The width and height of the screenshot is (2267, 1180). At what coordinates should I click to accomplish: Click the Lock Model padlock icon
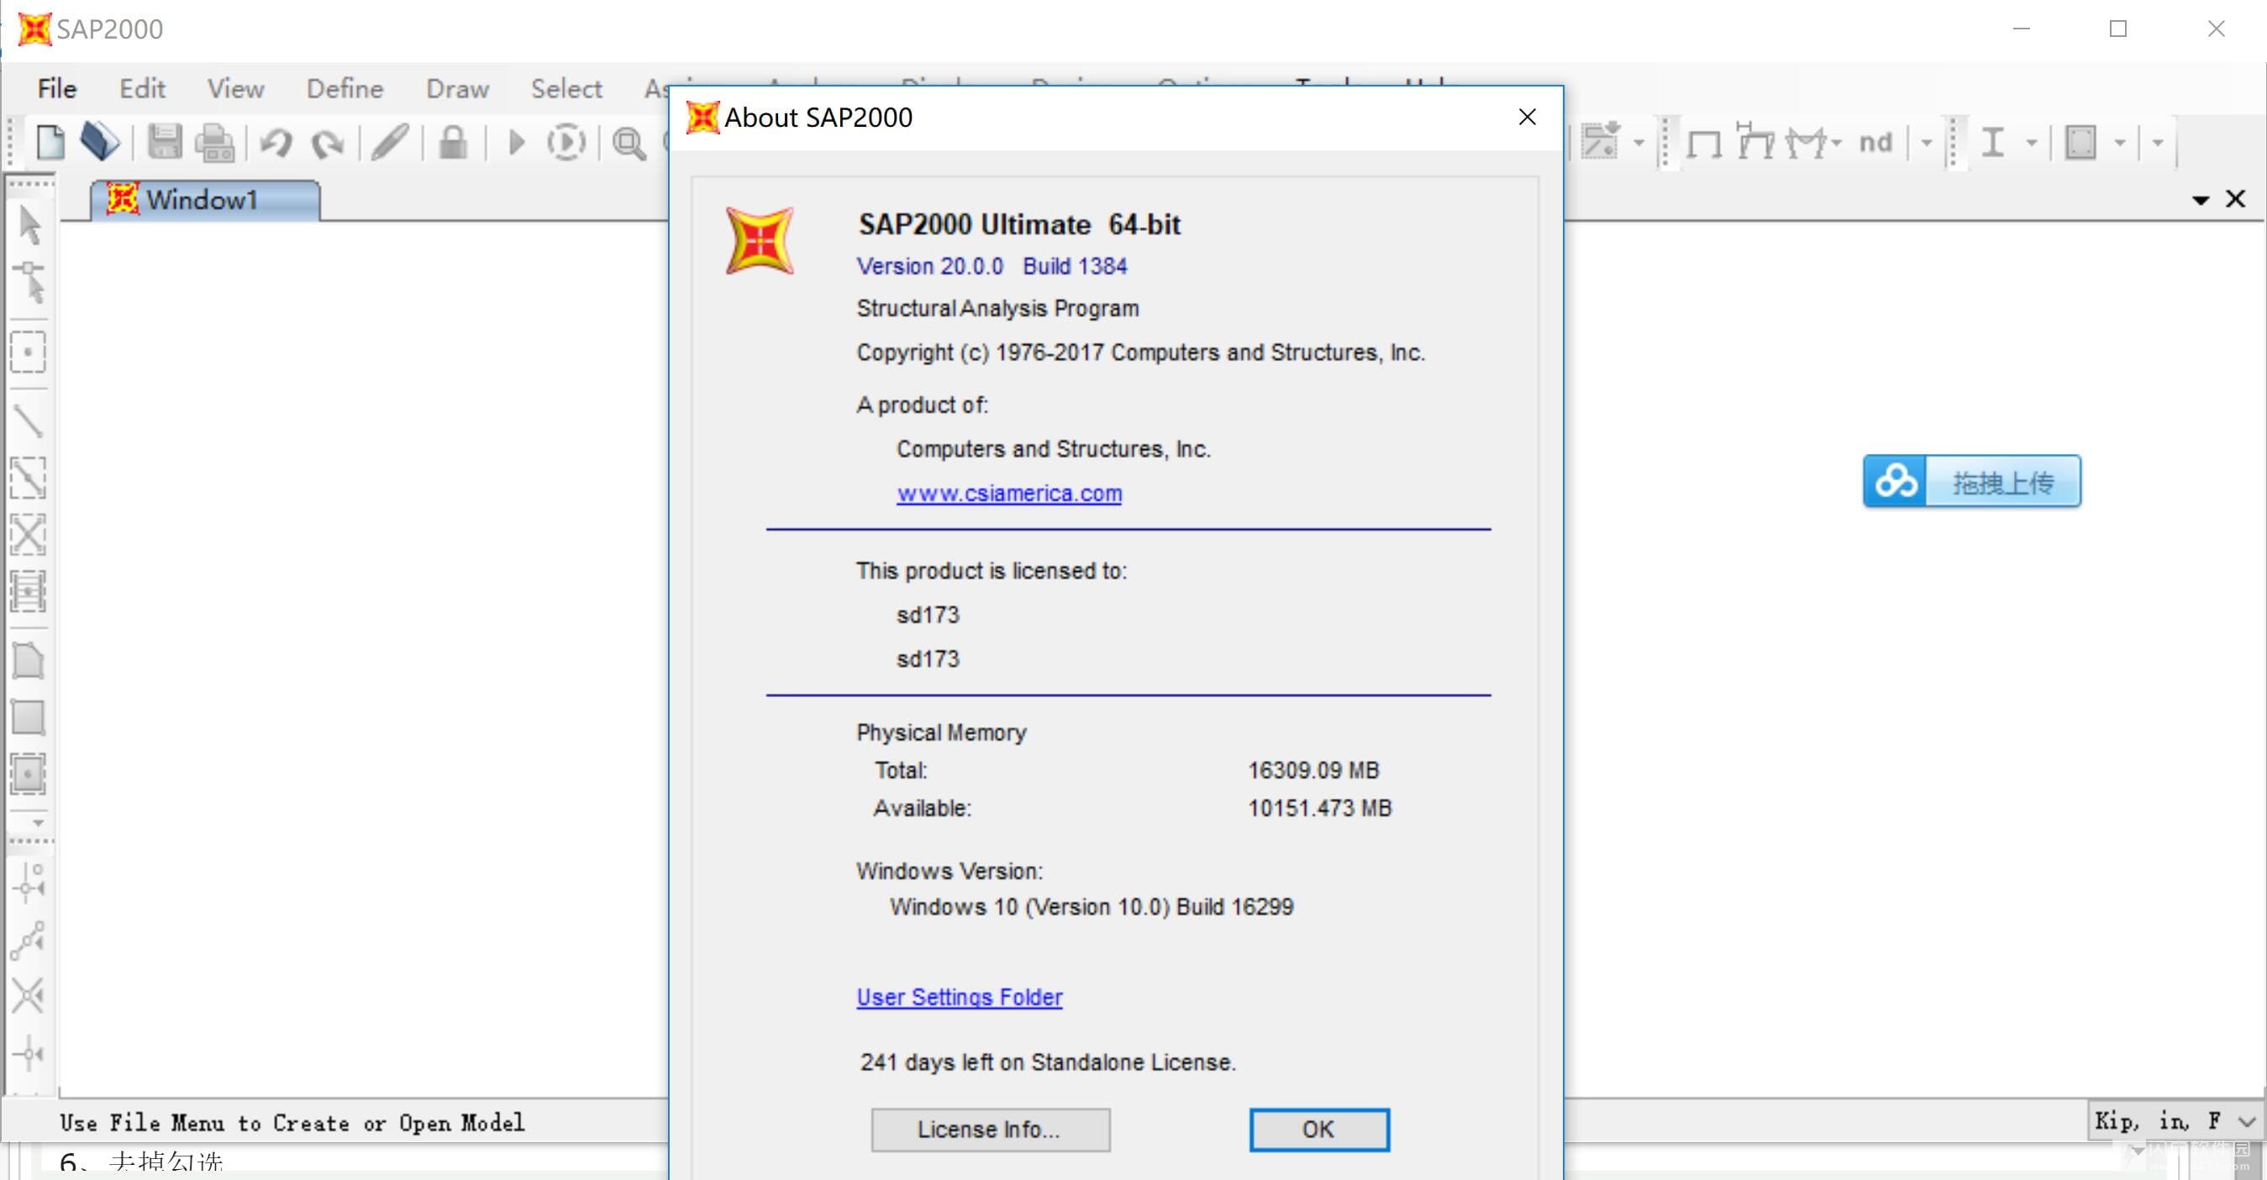coord(453,143)
